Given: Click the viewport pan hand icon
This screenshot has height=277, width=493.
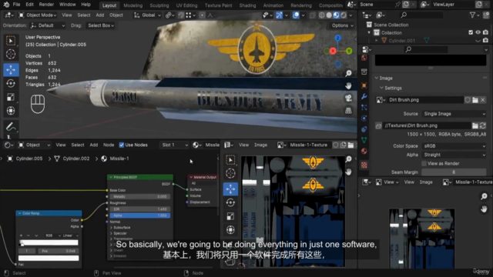Looking at the screenshot, I should point(348,85).
